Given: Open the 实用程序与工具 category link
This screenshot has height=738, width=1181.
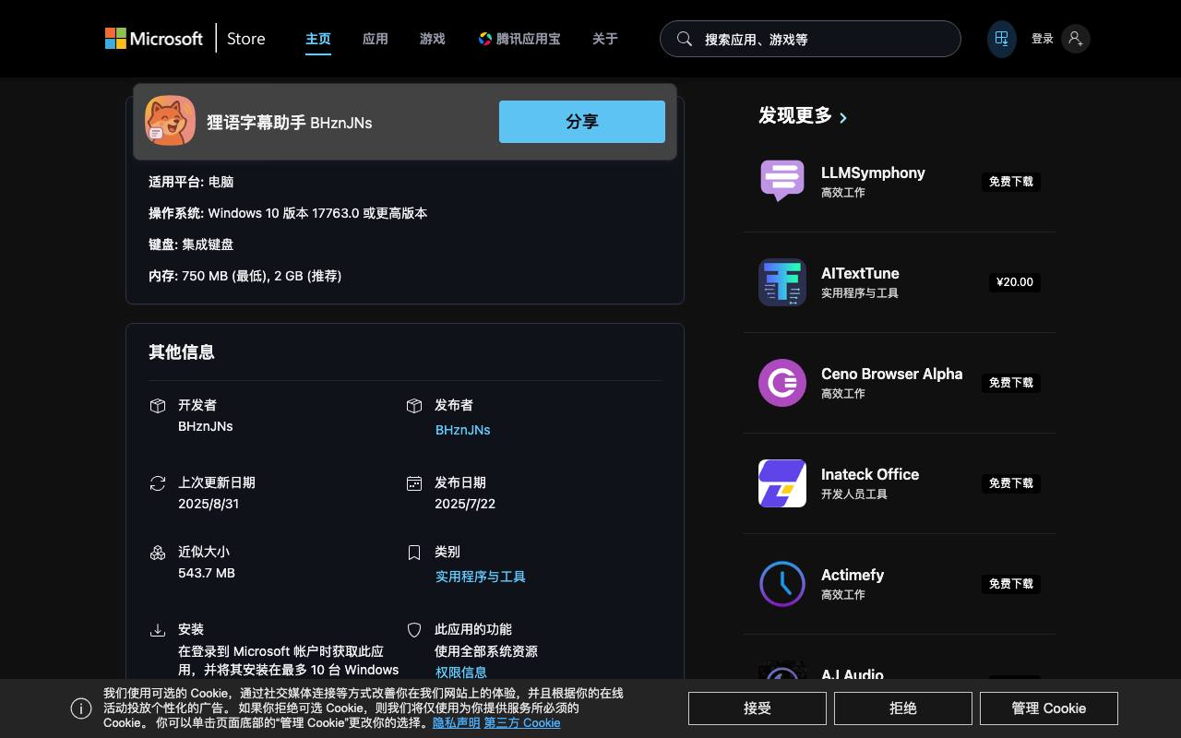Looking at the screenshot, I should 481,577.
